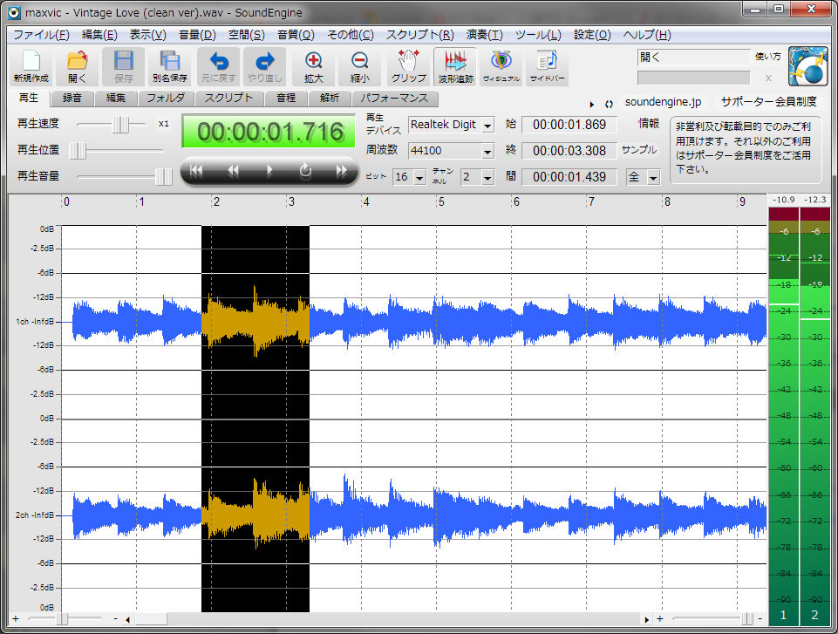Viewport: 838px width, 634px height.
Task: Click the 情報 info label
Action: click(649, 124)
